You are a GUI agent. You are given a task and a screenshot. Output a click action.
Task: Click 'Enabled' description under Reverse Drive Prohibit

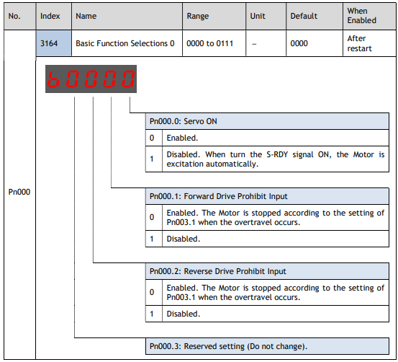pyautogui.click(x=276, y=292)
